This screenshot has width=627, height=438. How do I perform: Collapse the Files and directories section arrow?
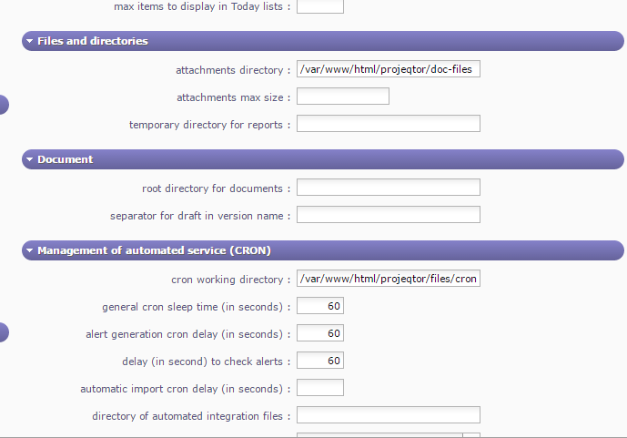point(30,41)
